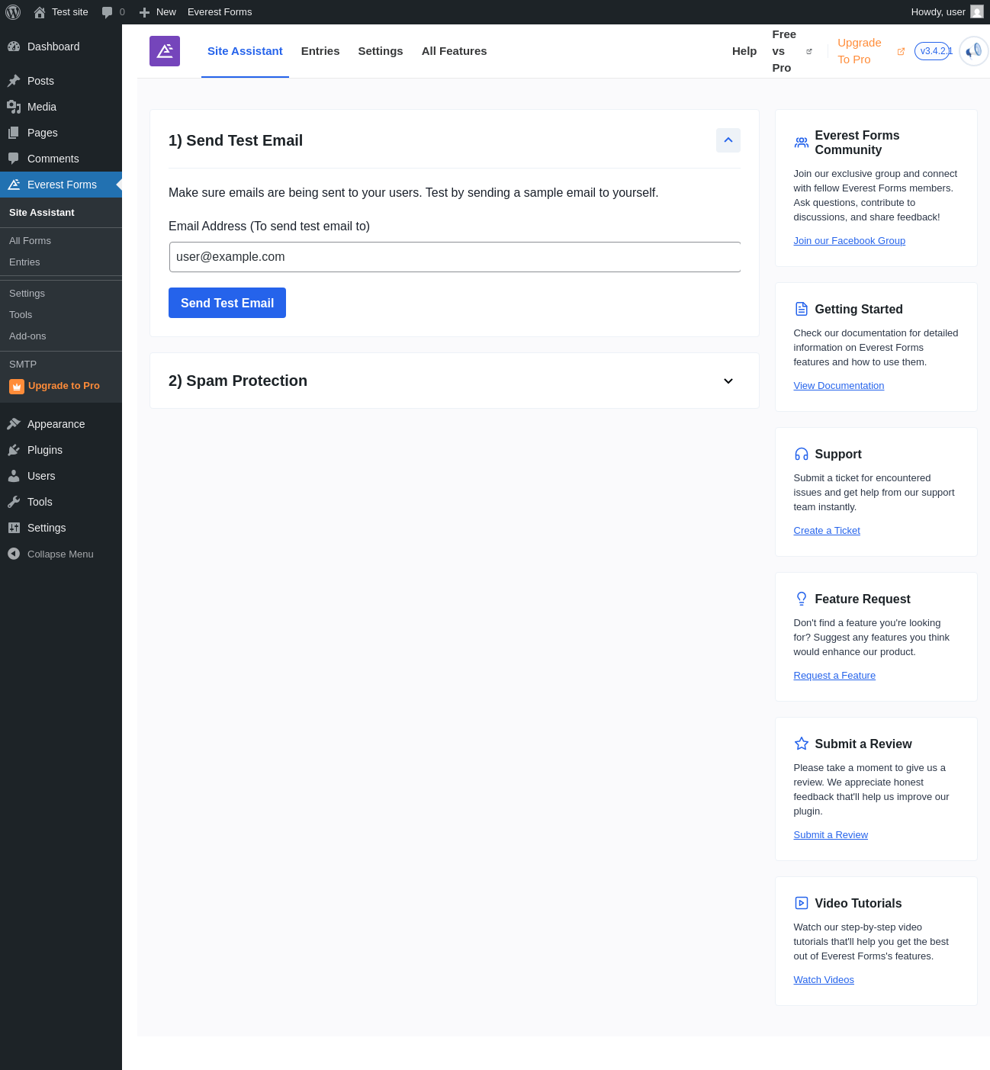Click the Submit a Review star icon
Screen dimensions: 990x1070
pos(802,744)
